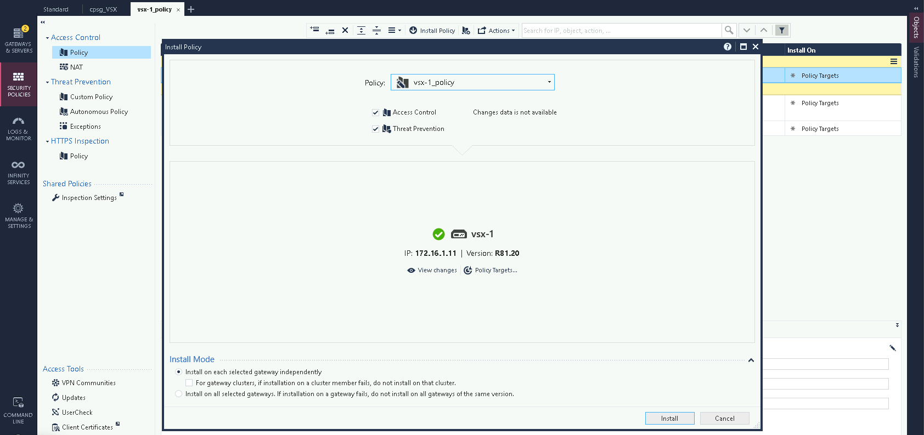Click the search input field
The image size is (924, 435).
tap(621, 31)
